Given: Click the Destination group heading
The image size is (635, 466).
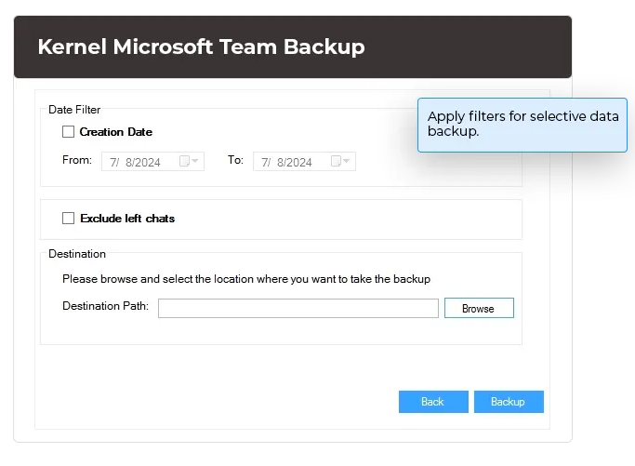Looking at the screenshot, I should click(x=77, y=254).
